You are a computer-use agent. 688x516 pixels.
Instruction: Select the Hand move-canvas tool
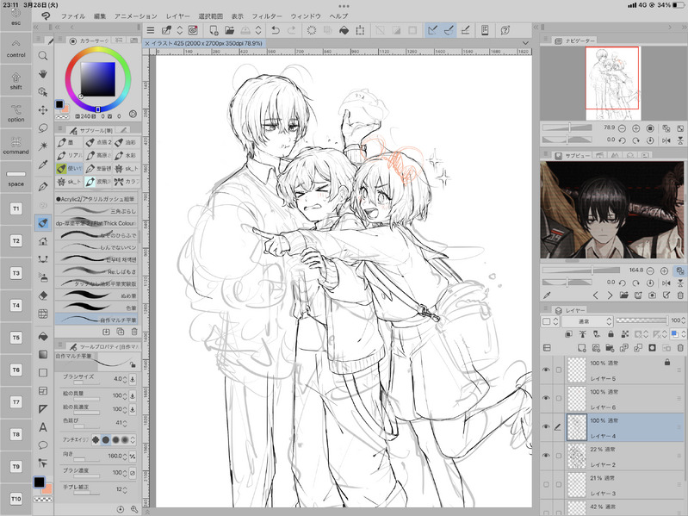(42, 74)
